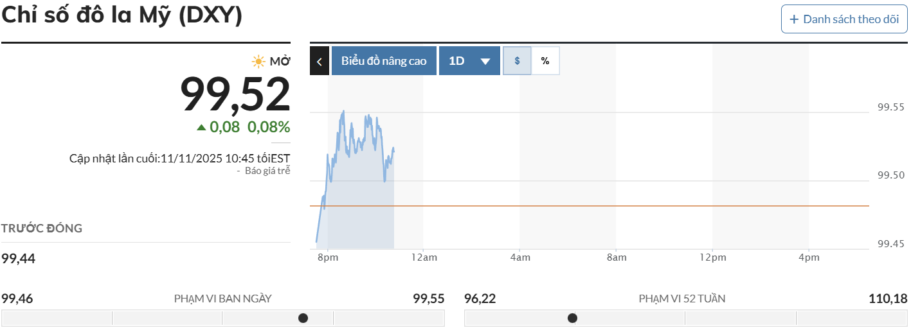Click the 52-week range marker dot
Viewport: 911px width, 330px height.
point(572,318)
